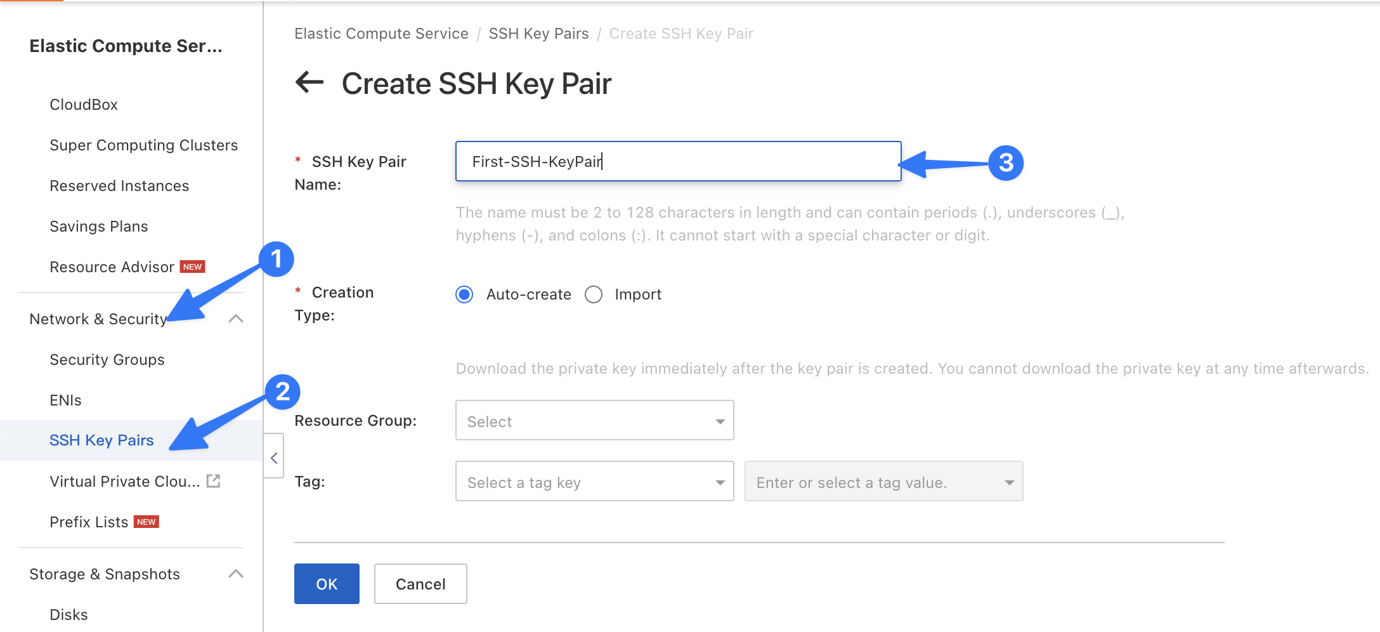
Task: Go to ENIs in the sidebar
Action: [65, 400]
